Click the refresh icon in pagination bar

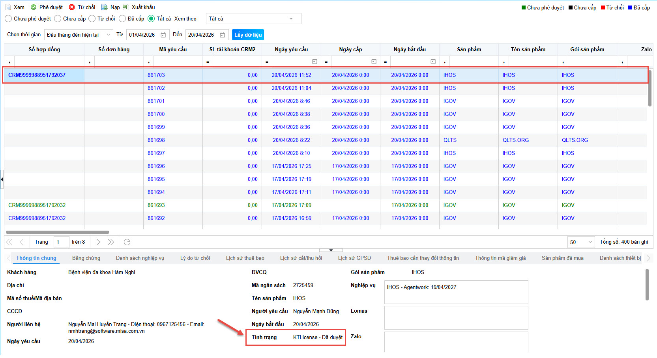click(127, 242)
